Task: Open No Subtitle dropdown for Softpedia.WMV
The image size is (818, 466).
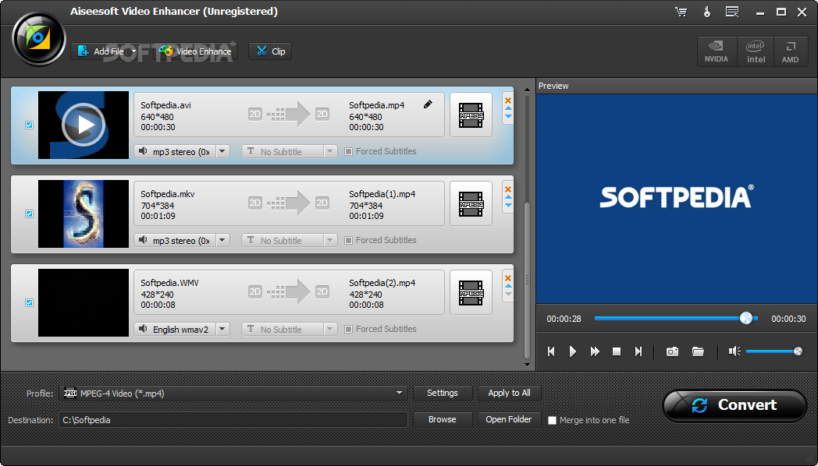Action: coord(329,329)
